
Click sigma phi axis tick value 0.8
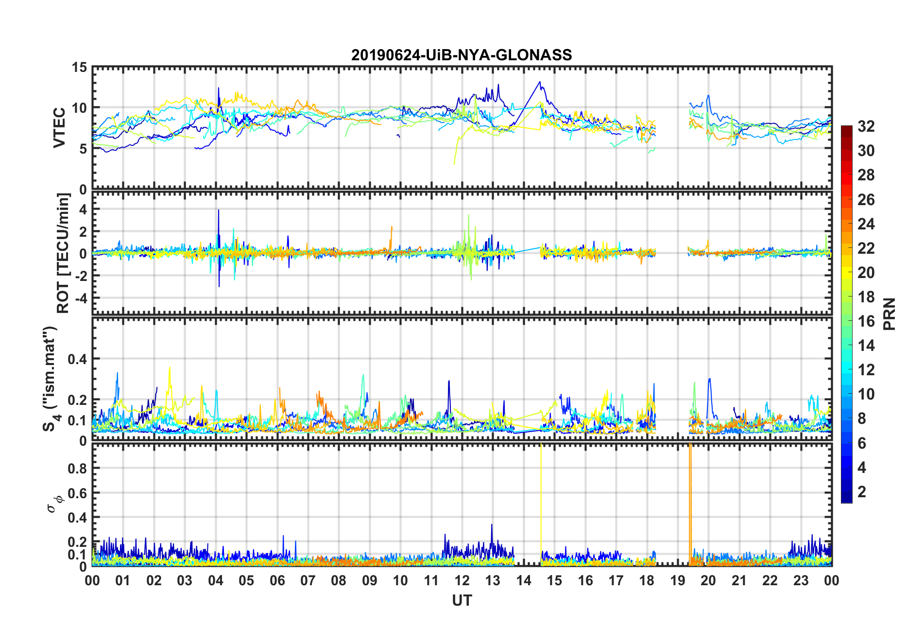click(77, 469)
